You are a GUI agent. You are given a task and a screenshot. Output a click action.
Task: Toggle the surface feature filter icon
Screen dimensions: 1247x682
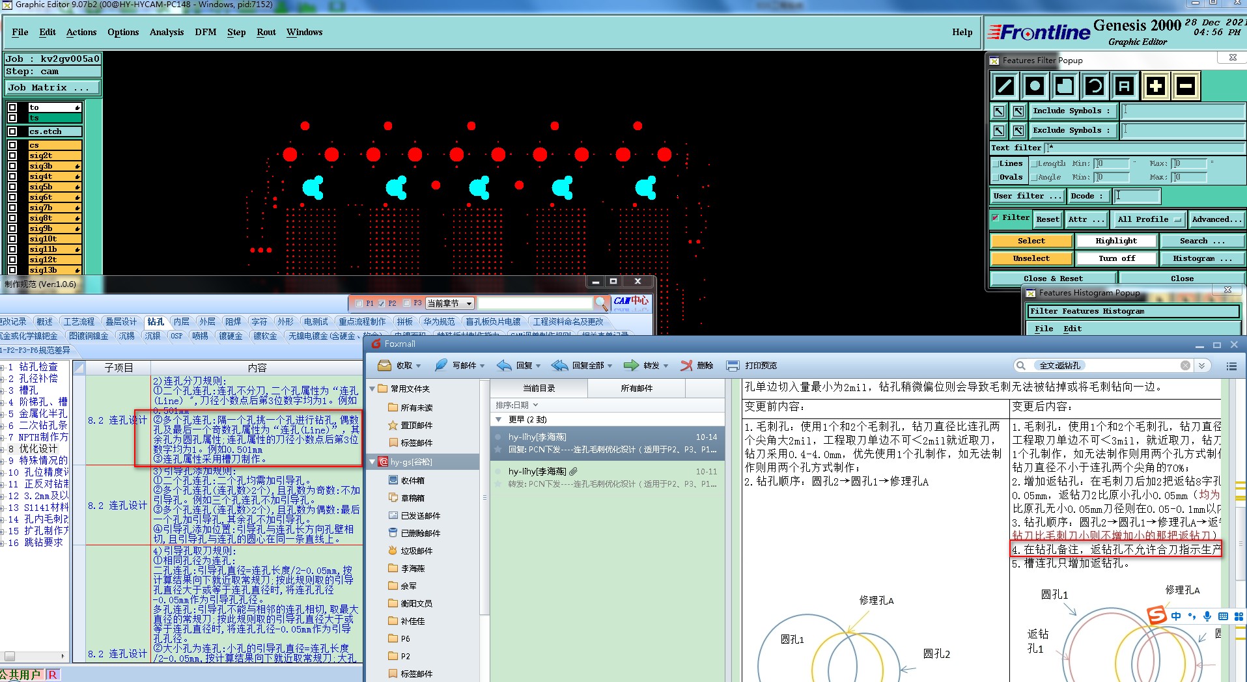(1065, 86)
